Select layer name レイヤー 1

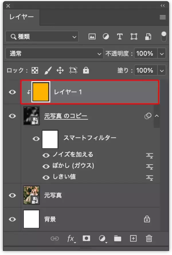pos(68,92)
